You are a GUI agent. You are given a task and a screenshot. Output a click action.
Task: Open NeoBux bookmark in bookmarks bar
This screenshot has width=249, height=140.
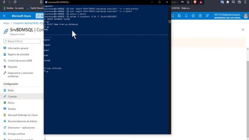[13, 8]
